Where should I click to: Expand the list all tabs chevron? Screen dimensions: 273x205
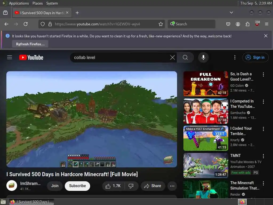(x=231, y=13)
